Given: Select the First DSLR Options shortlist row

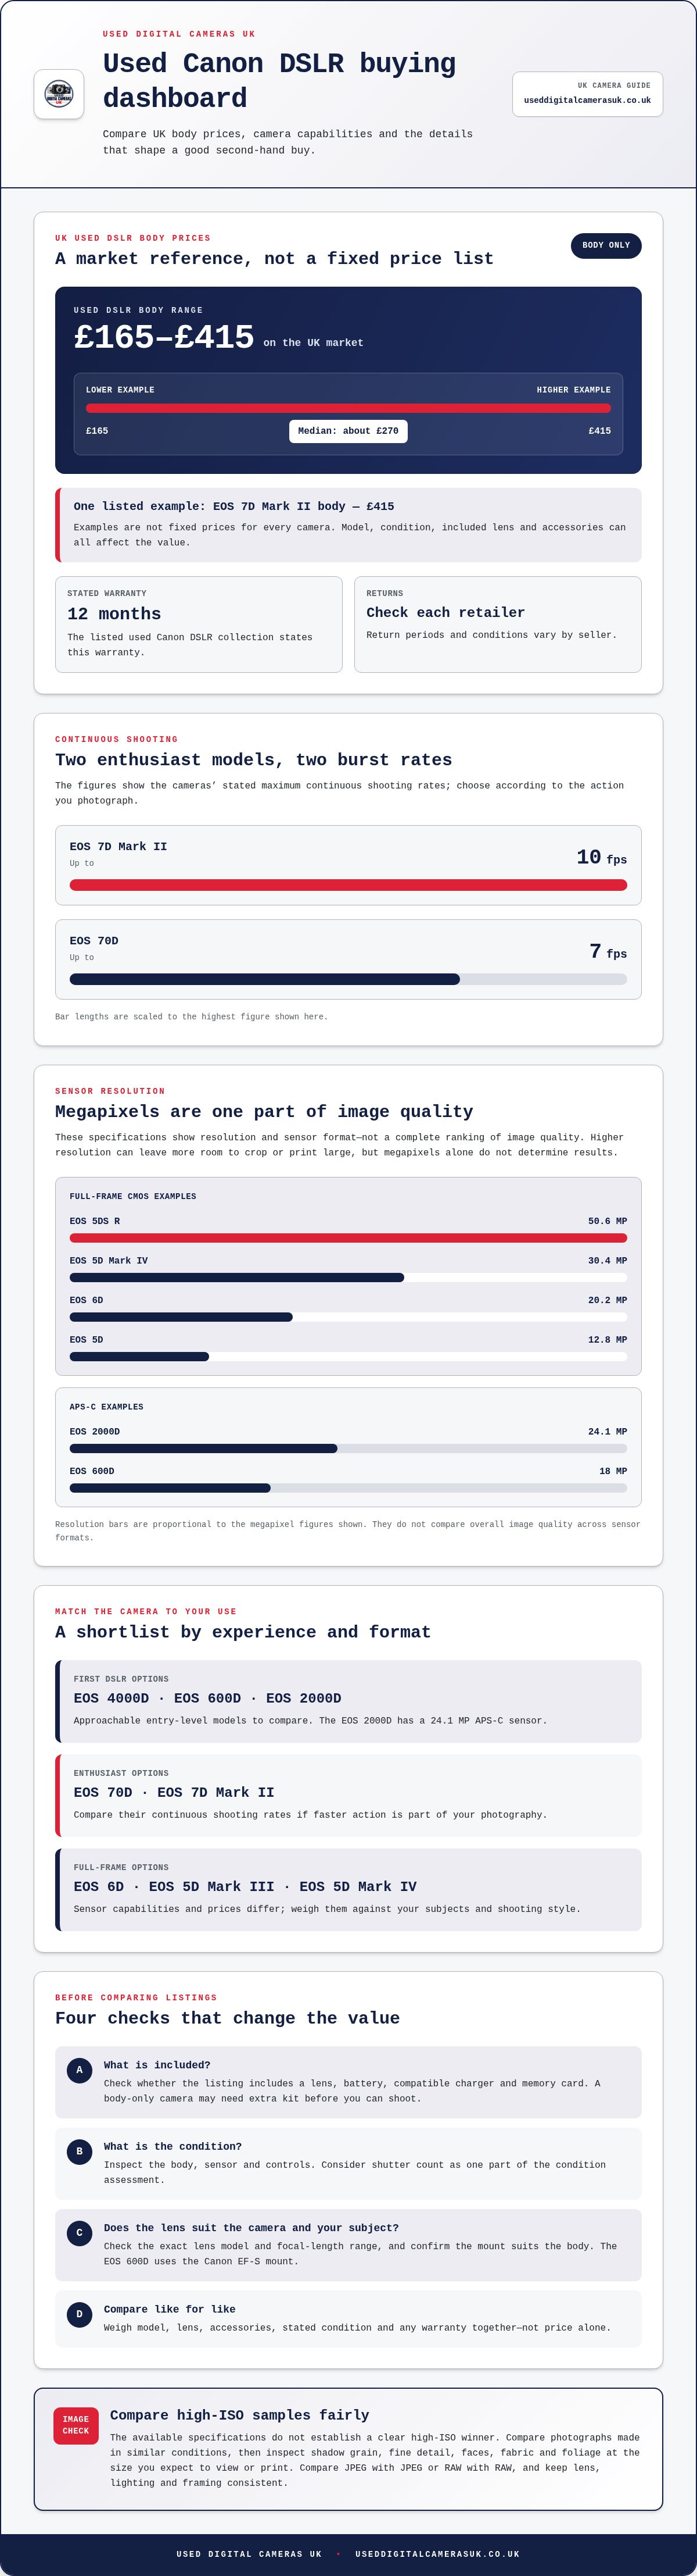Looking at the screenshot, I should [x=348, y=1701].
